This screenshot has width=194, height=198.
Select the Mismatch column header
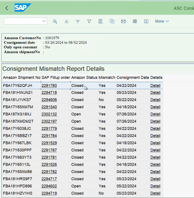pyautogui.click(x=107, y=77)
